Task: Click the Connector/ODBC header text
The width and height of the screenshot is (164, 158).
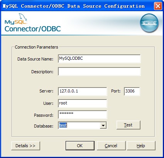Action: pos(32,29)
